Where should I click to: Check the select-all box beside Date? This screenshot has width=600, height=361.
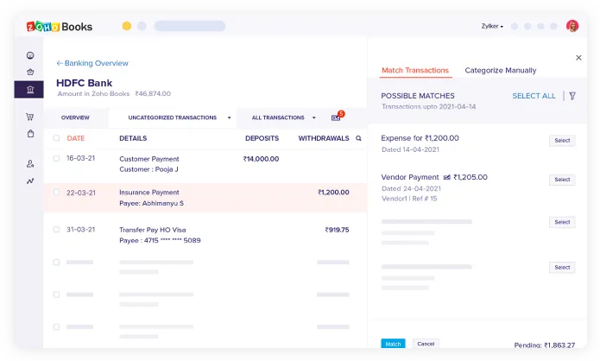point(57,138)
